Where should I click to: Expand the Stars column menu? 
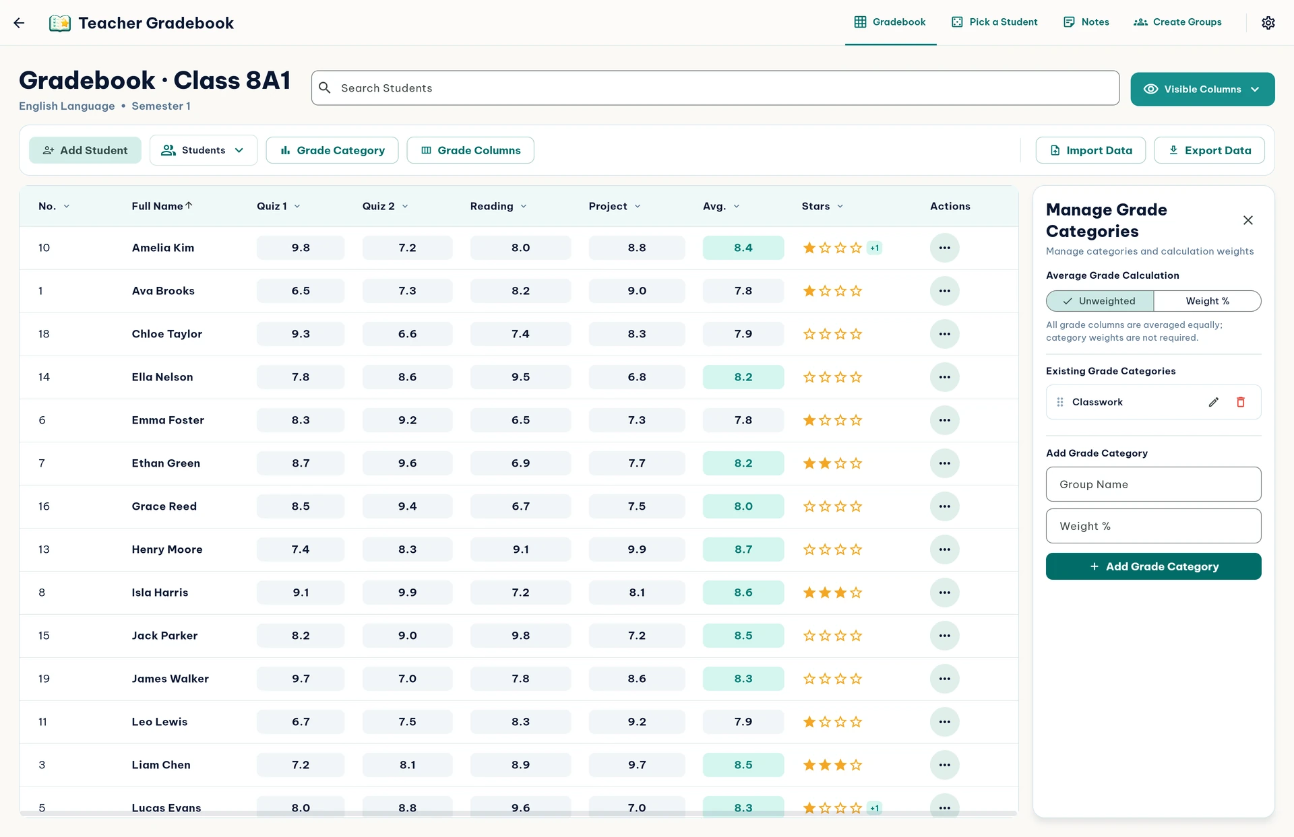coord(840,206)
